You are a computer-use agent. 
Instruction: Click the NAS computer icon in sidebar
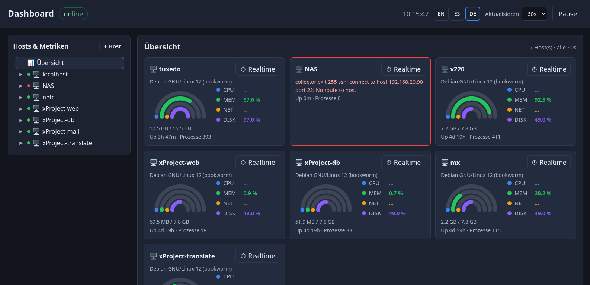point(36,86)
